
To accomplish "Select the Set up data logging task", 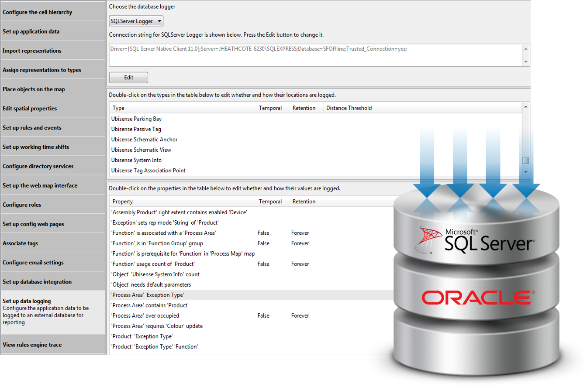I will pos(53,312).
